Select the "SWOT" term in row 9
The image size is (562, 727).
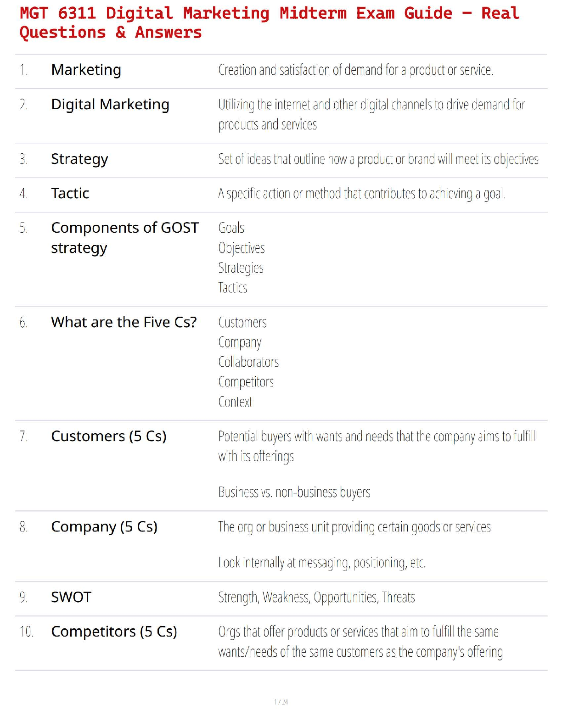pos(71,597)
